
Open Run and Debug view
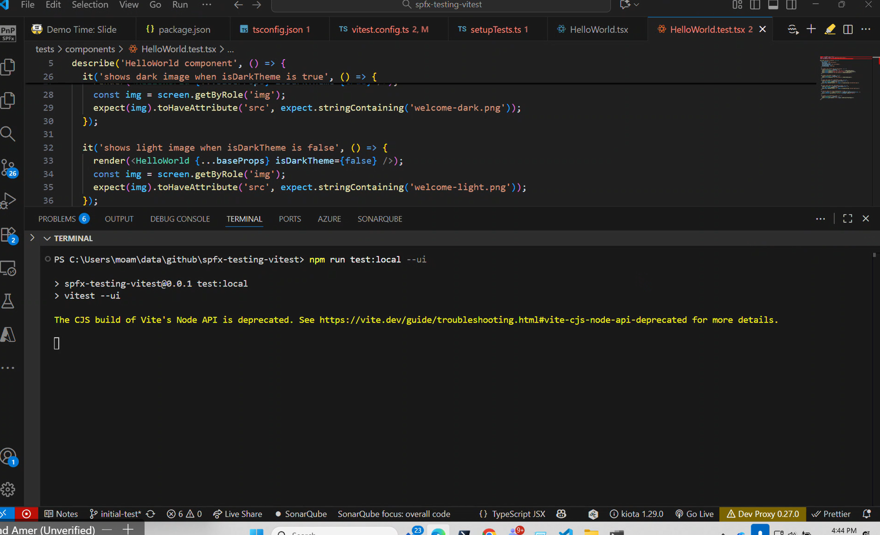click(x=8, y=201)
